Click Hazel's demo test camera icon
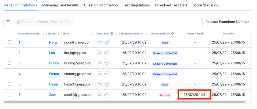The width and height of the screenshot is (257, 109). click(x=99, y=84)
